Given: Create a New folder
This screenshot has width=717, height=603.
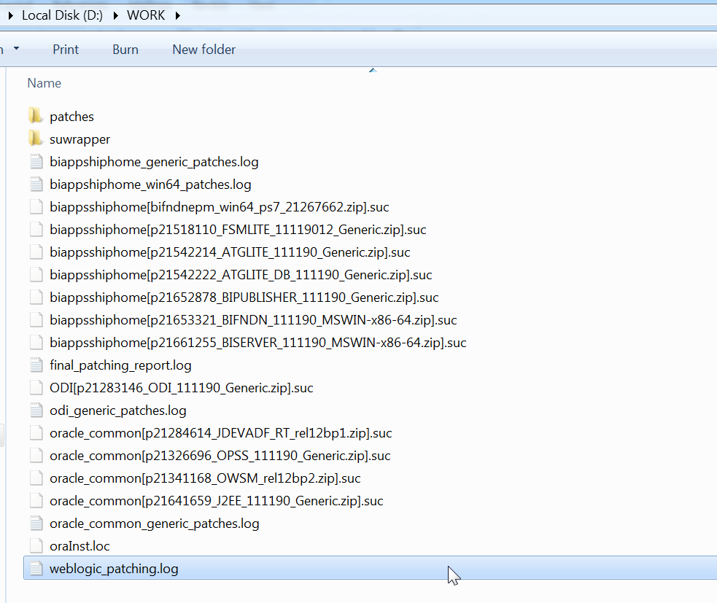Looking at the screenshot, I should tap(204, 50).
